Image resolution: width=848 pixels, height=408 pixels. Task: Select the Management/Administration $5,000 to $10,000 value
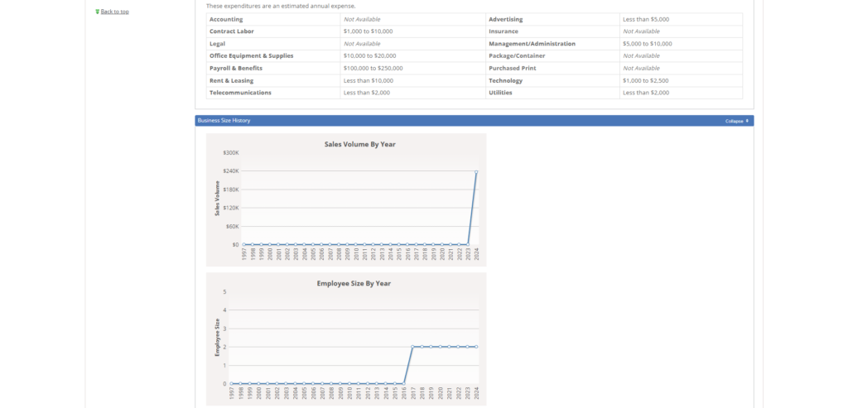click(647, 43)
